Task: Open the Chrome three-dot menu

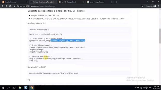Action: tap(158, 6)
